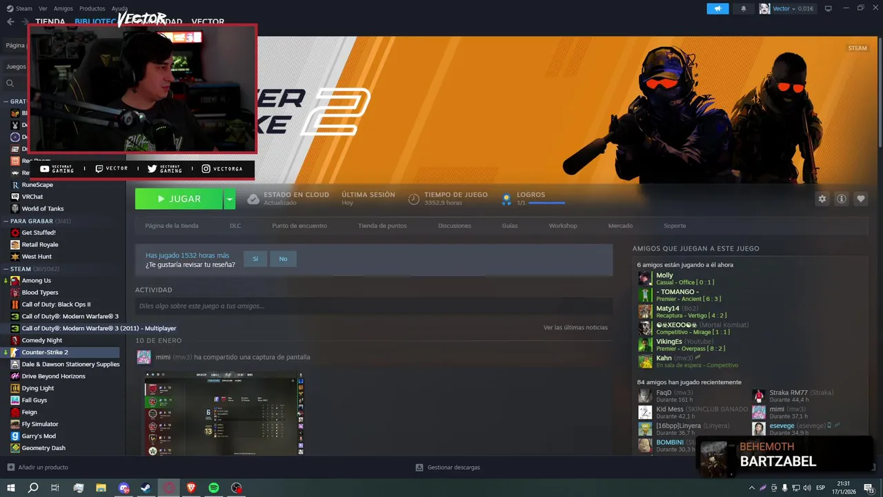Answer Sí to revise your review
The width and height of the screenshot is (883, 497).
pos(255,259)
